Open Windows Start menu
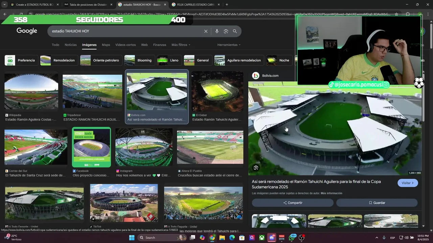433x243 pixels. 132,238
